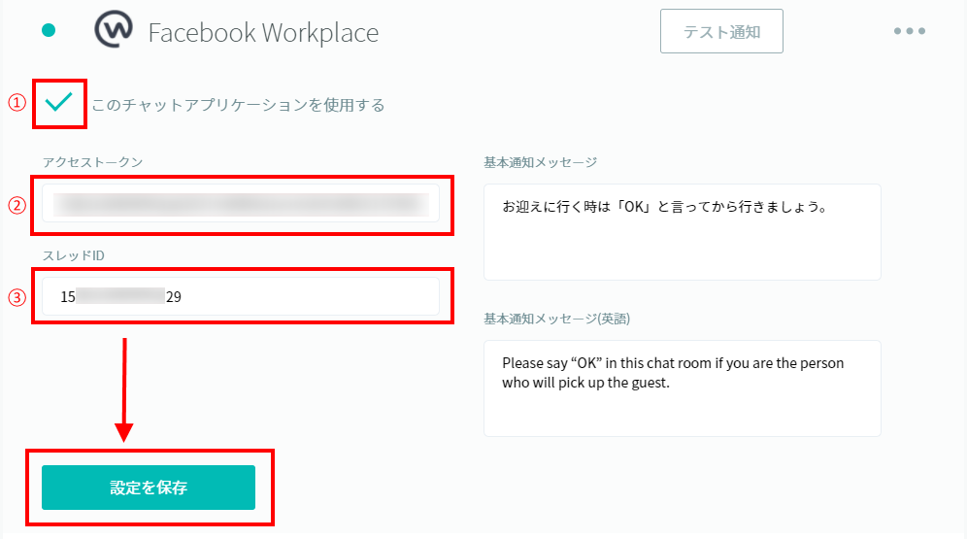Open the three-dot more options menu
The width and height of the screenshot is (967, 539).
click(909, 31)
